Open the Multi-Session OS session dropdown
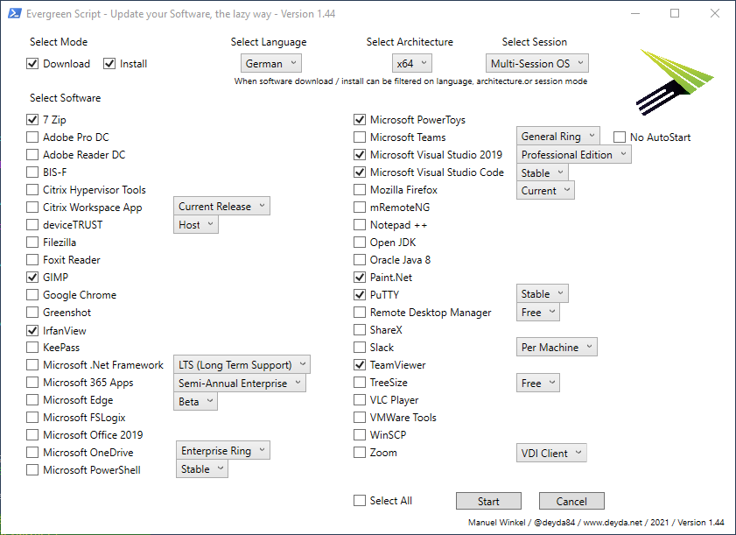The height and width of the screenshot is (535, 736). [x=536, y=63]
